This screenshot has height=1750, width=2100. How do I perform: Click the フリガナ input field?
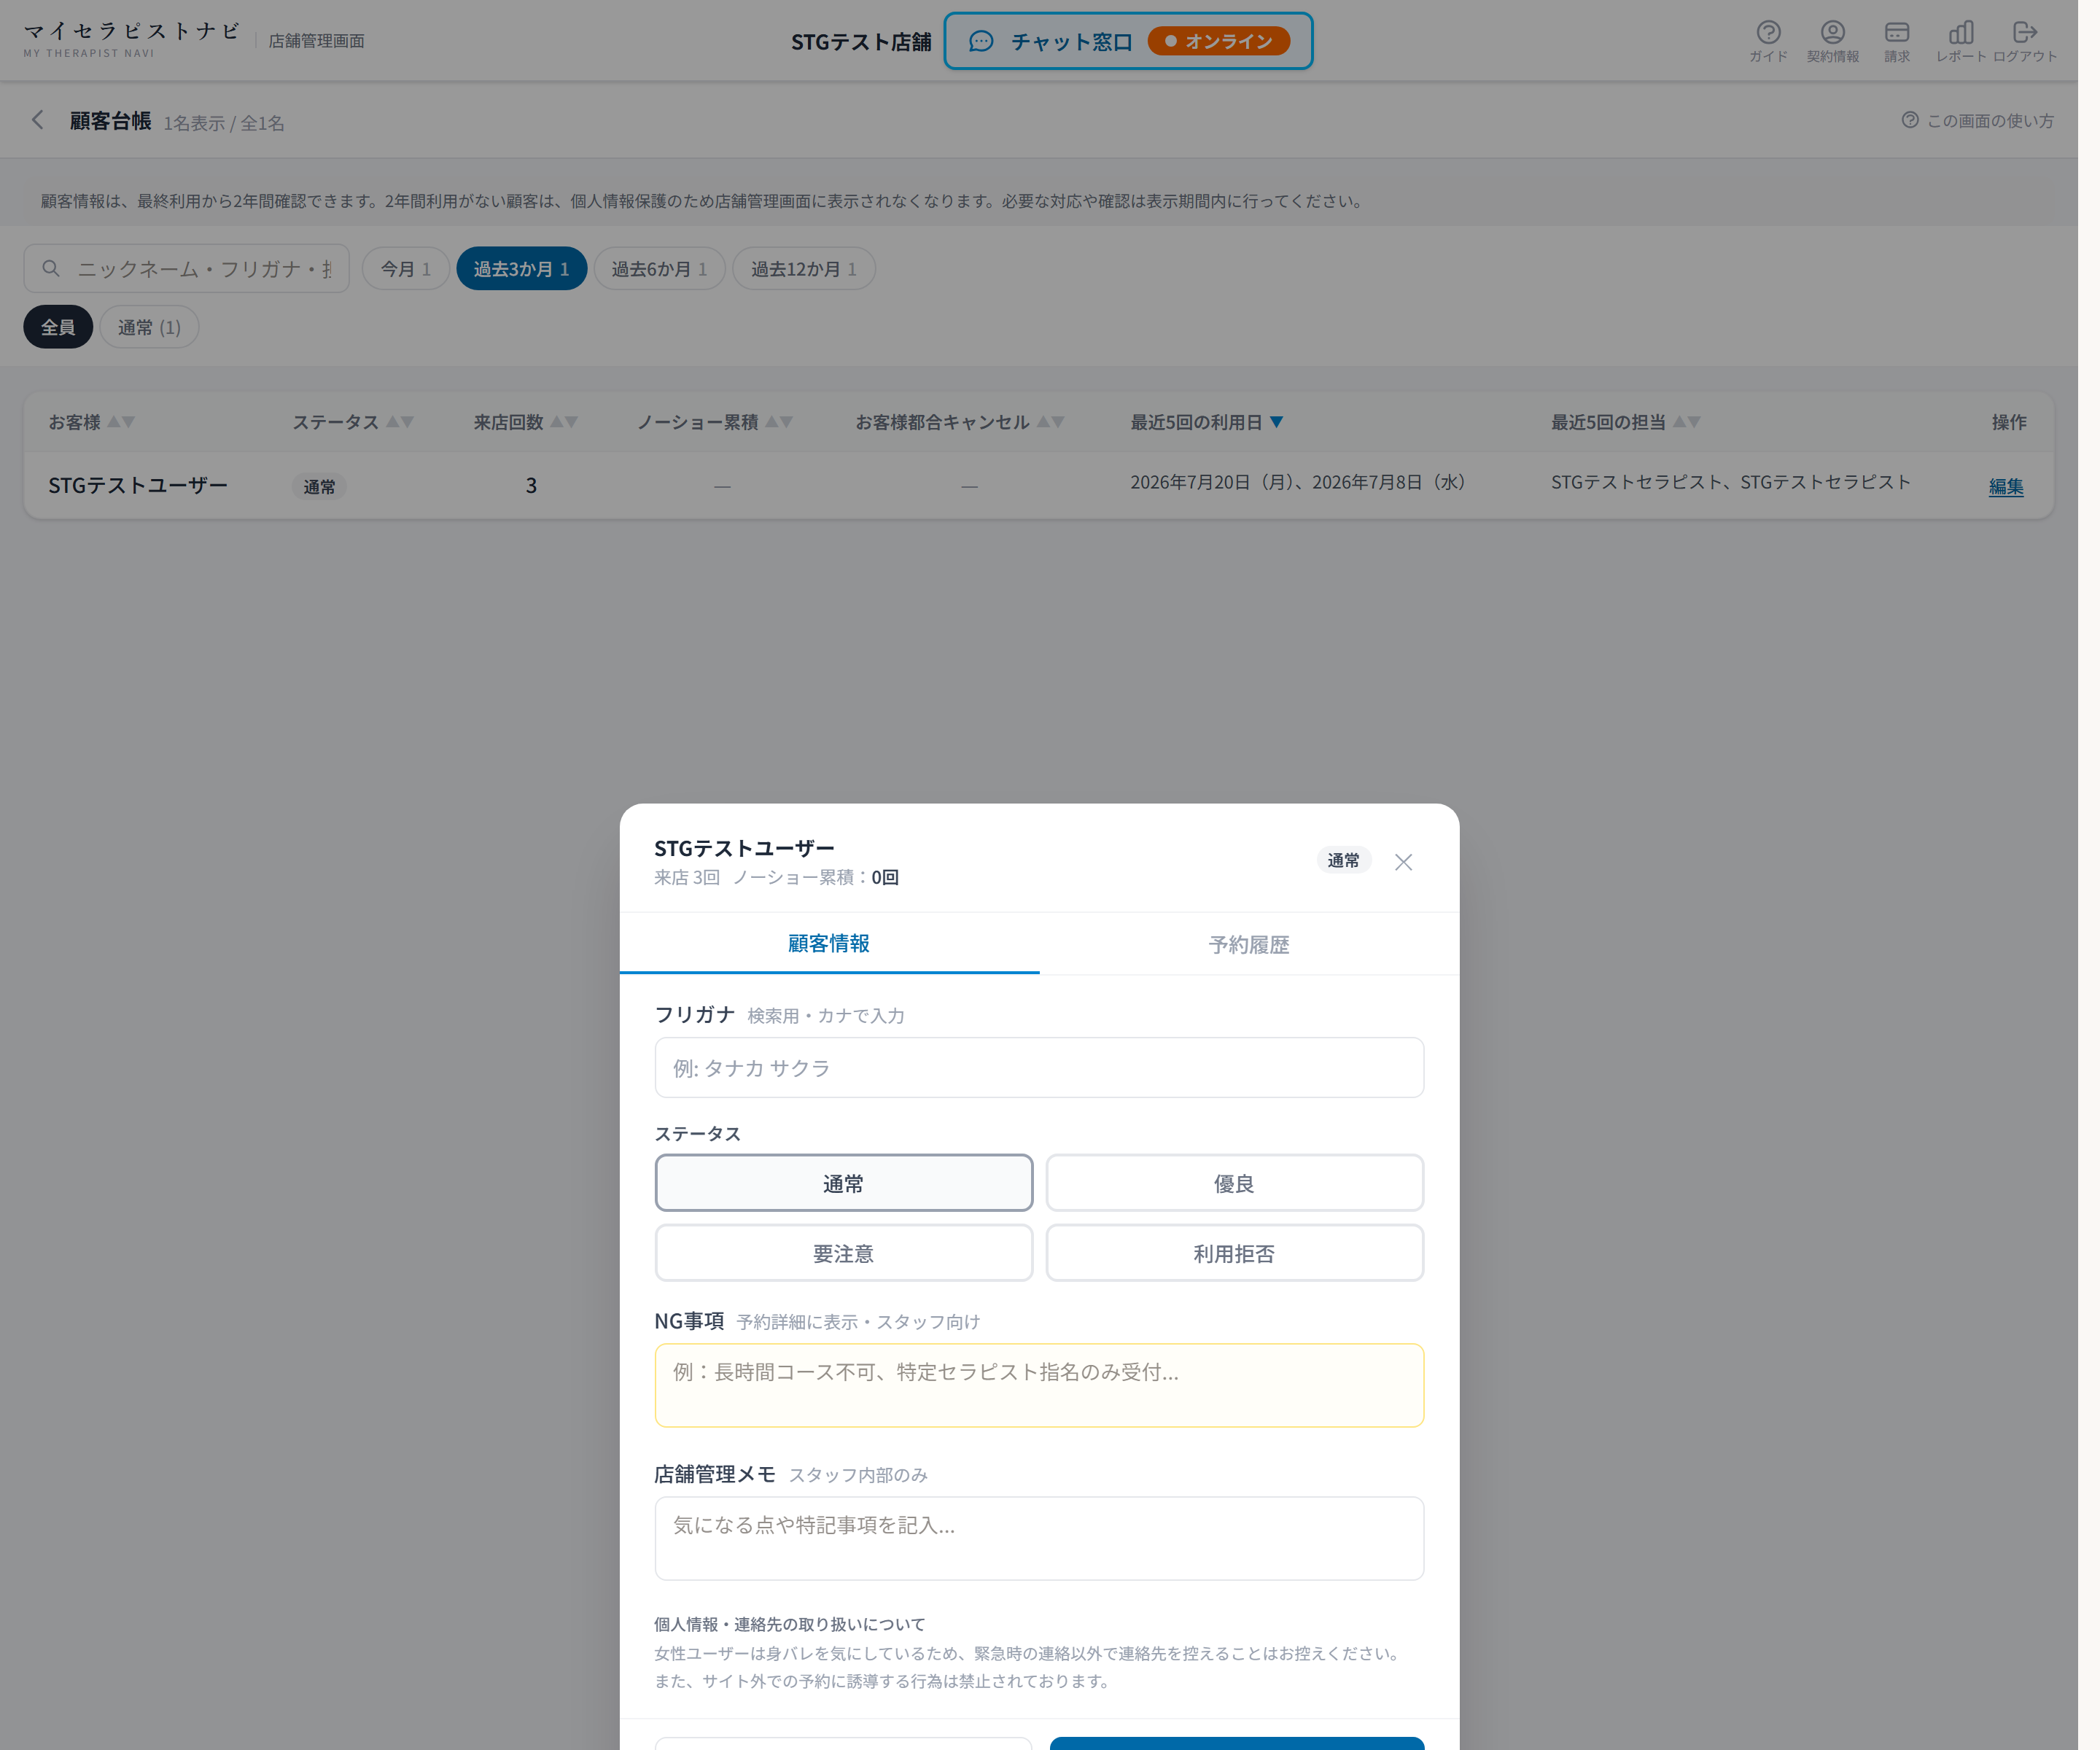pyautogui.click(x=1039, y=1067)
